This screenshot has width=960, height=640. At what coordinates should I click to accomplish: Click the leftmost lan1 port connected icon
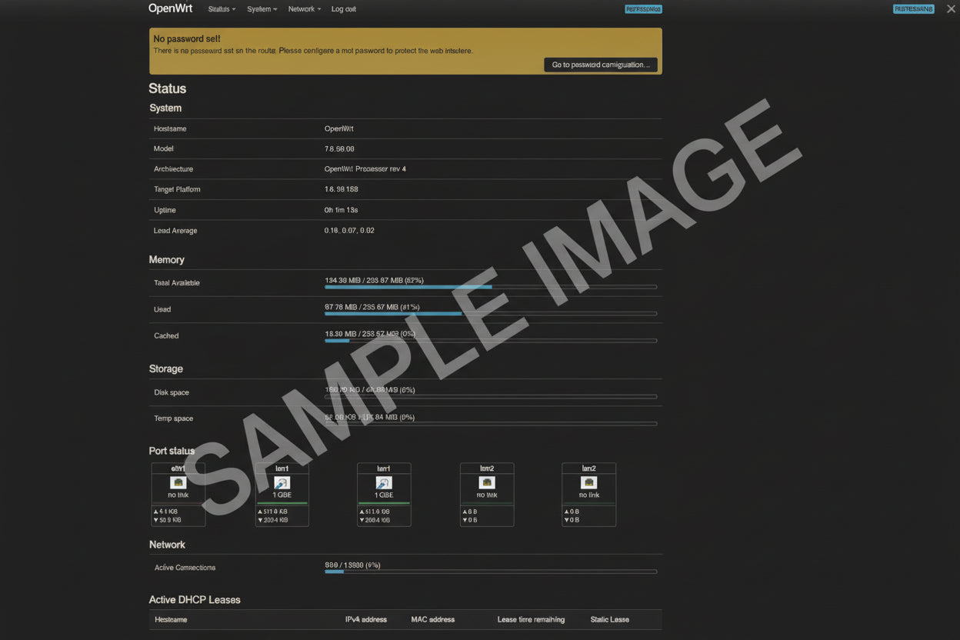pyautogui.click(x=282, y=483)
